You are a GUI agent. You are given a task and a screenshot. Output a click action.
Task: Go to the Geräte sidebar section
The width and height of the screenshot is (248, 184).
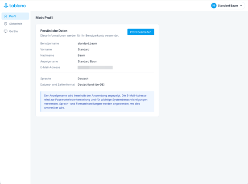click(15, 31)
